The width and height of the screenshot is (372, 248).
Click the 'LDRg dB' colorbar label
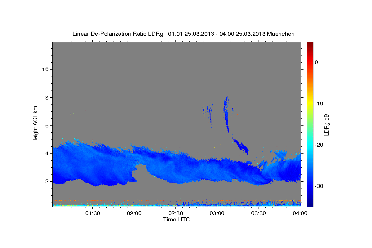[326, 124]
